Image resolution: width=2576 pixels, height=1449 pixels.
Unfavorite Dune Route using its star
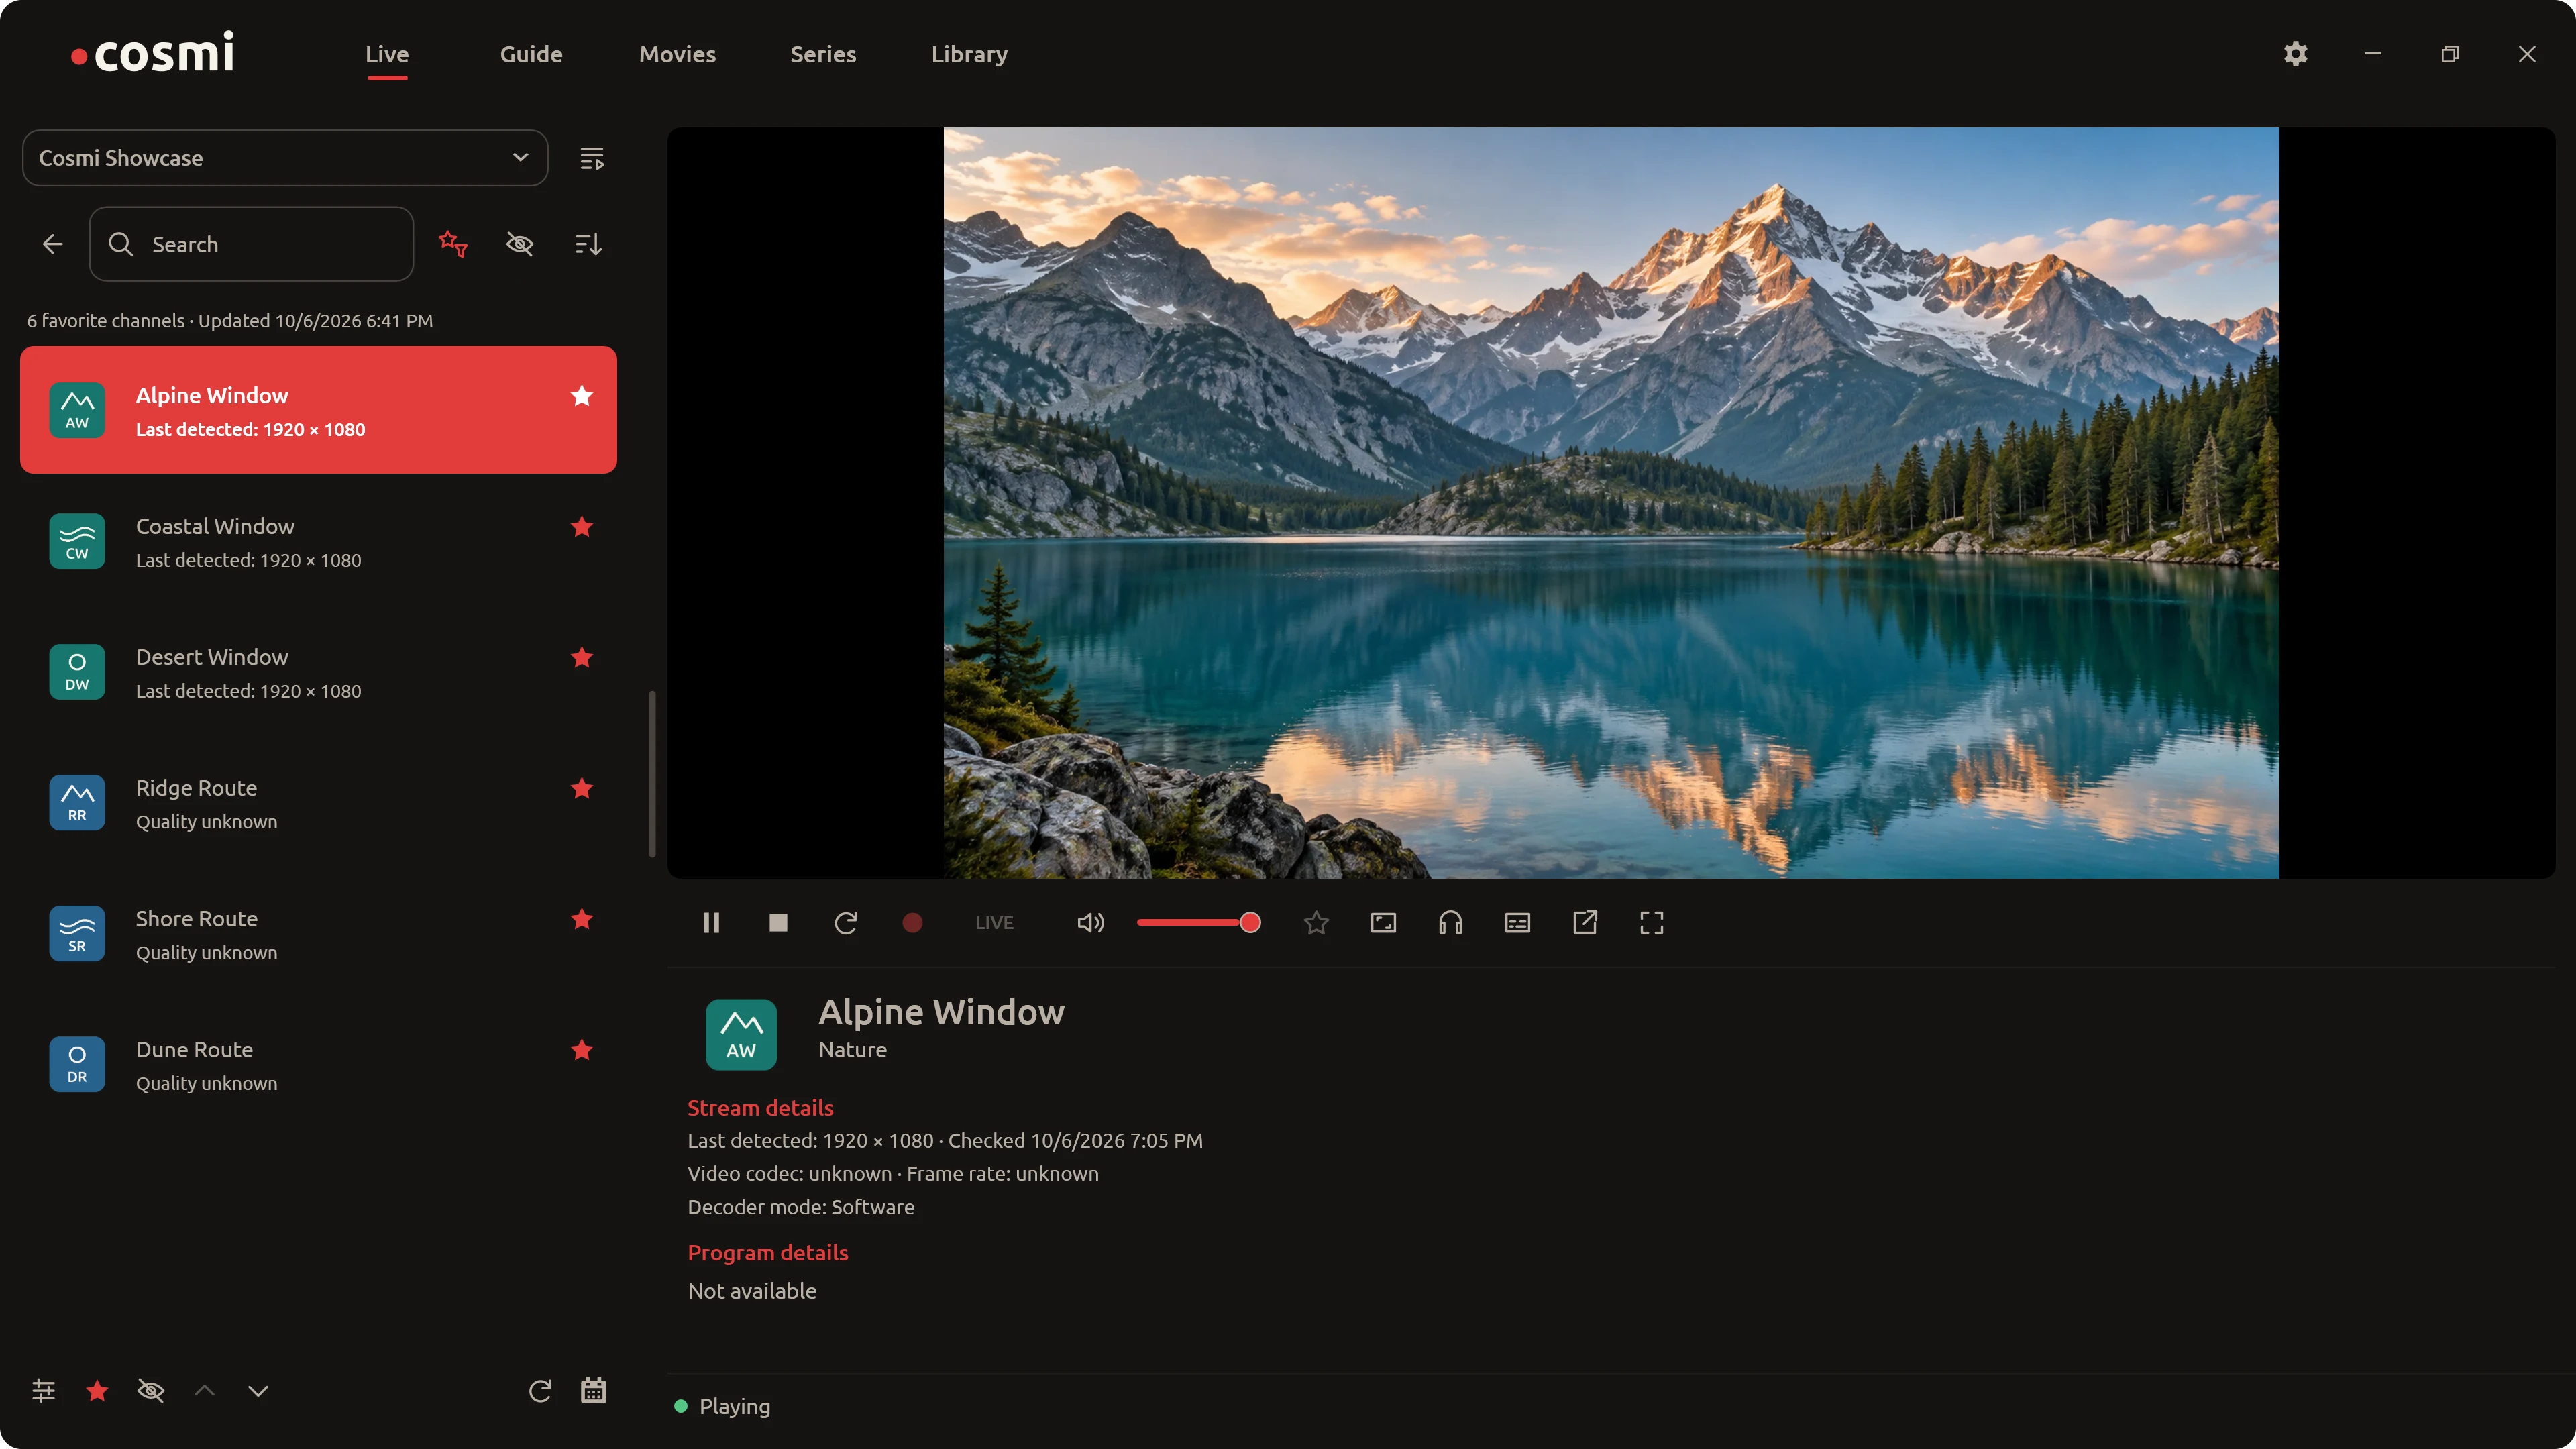[582, 1049]
